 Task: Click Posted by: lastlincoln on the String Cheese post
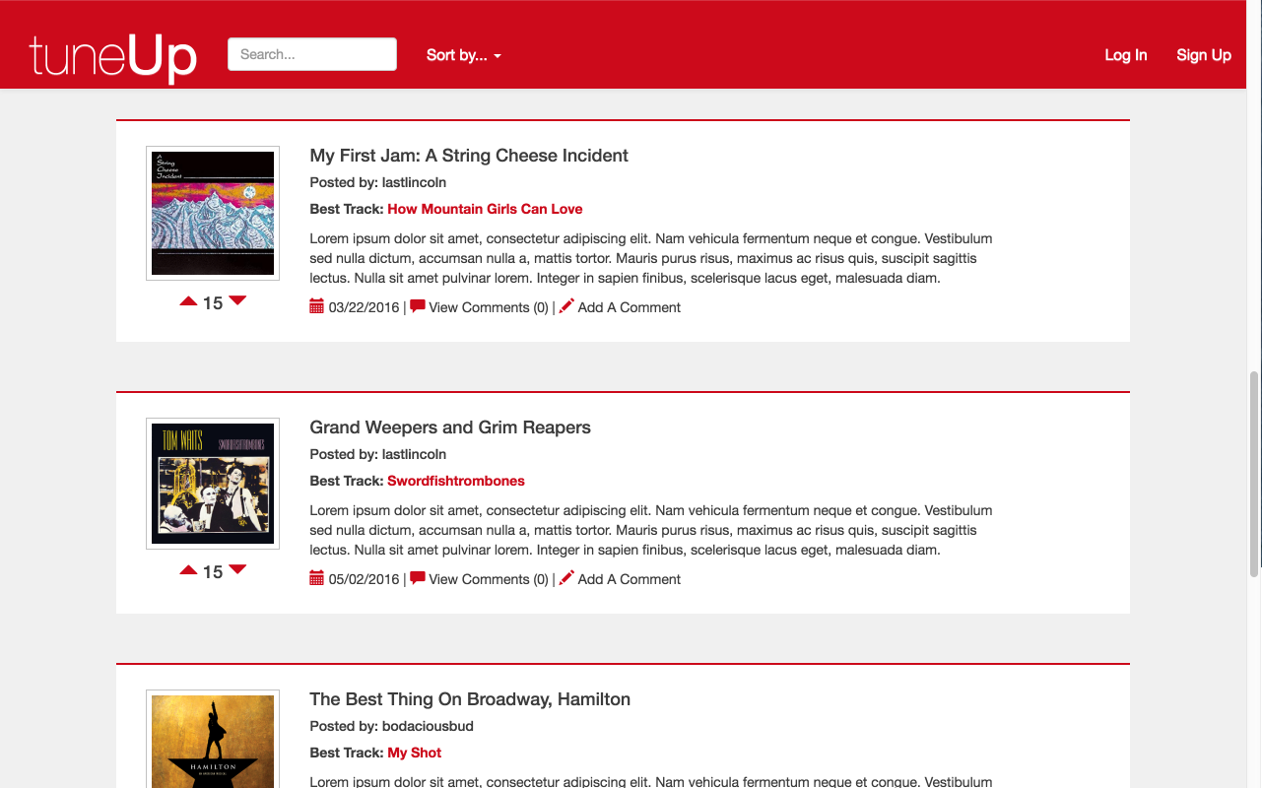pos(378,182)
